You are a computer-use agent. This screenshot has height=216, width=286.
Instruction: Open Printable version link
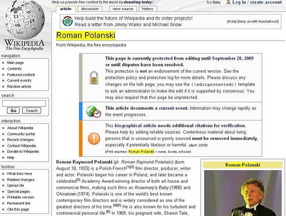pos(21,197)
